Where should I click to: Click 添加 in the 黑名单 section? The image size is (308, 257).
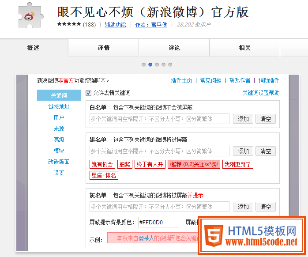coord(243,151)
